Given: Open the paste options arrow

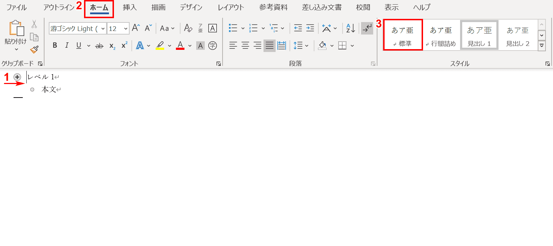Looking at the screenshot, I should pyautogui.click(x=16, y=49).
